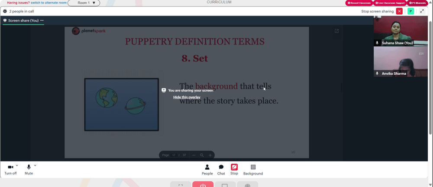Click switch to alternate room link
Screen dimensions: 433x187
point(48,3)
